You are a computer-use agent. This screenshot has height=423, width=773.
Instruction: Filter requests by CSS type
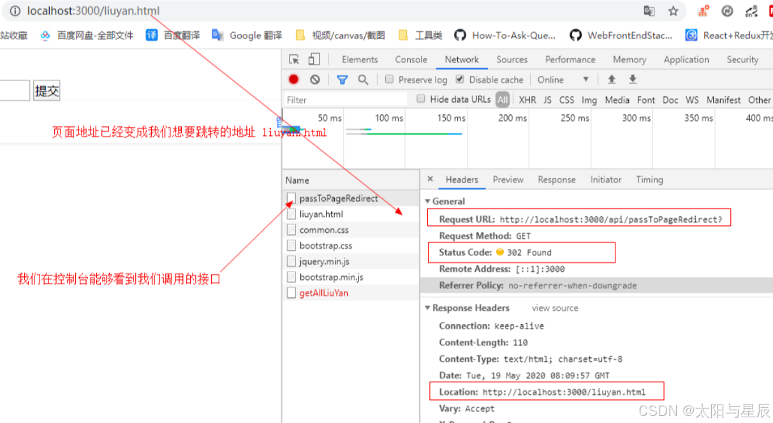(567, 100)
